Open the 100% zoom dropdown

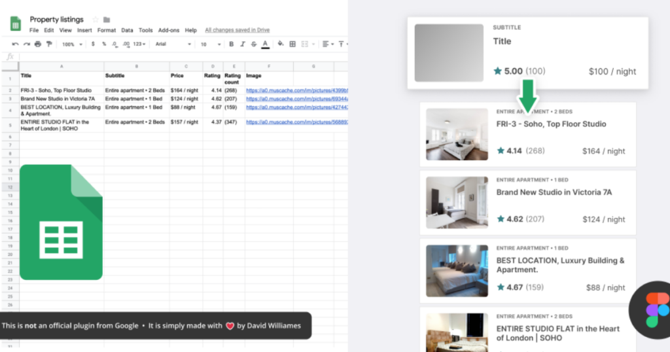[72, 44]
